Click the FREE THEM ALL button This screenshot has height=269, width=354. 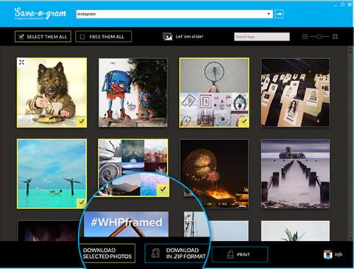[x=103, y=37]
